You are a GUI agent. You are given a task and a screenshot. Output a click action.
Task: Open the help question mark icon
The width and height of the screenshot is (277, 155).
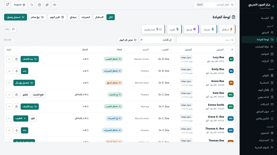[39, 5]
